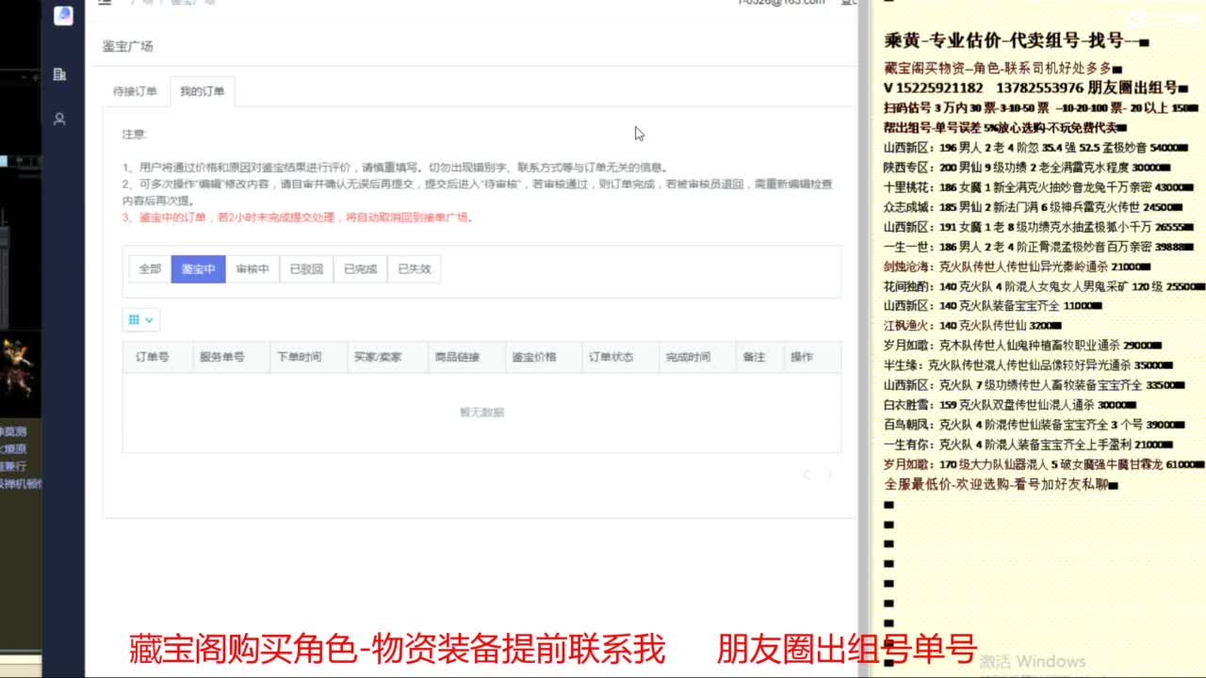Open the grid column settings dropdown
This screenshot has height=678, width=1206.
(140, 320)
